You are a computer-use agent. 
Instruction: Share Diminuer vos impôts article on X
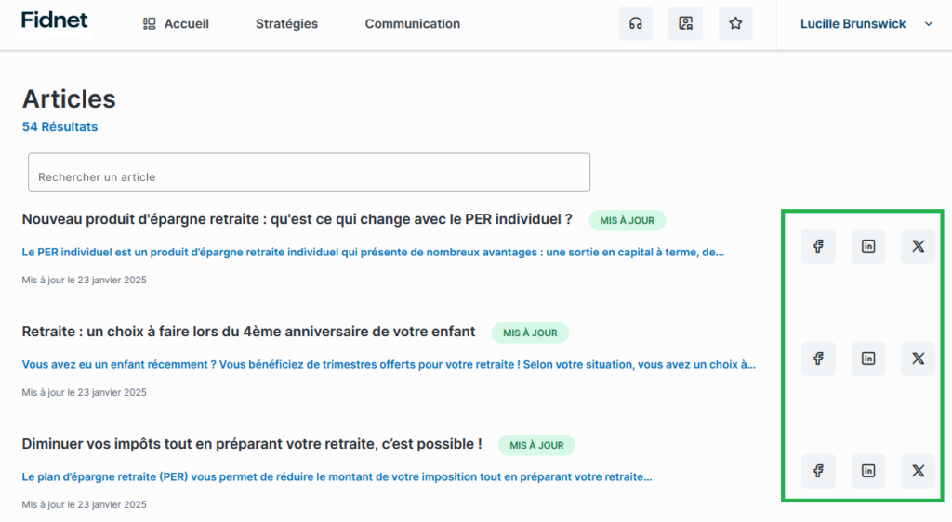[x=919, y=471]
